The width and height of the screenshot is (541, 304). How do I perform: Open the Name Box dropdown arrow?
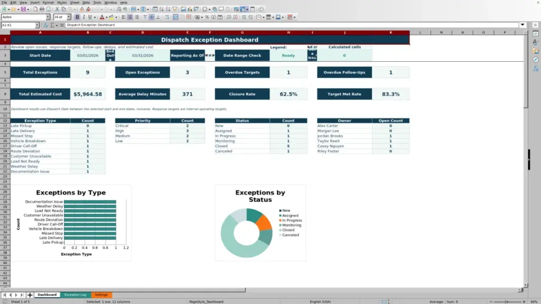37,25
